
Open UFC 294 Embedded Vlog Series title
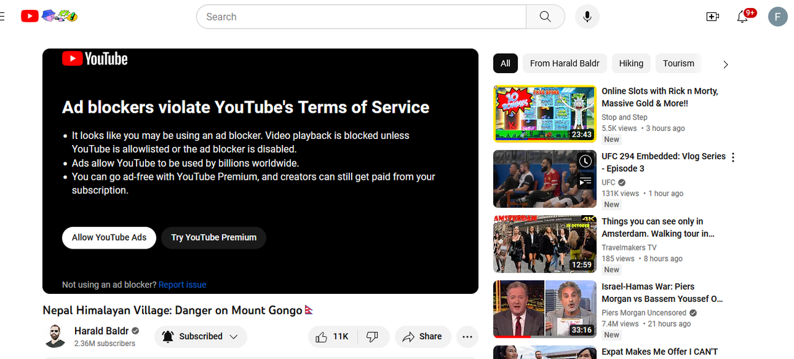663,162
